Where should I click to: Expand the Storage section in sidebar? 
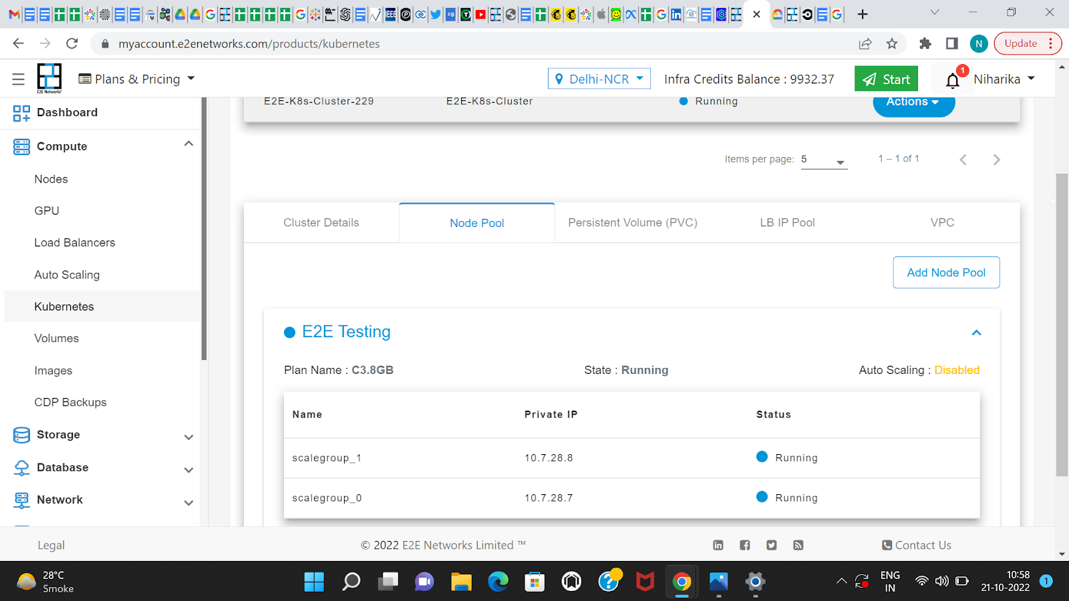click(x=189, y=437)
